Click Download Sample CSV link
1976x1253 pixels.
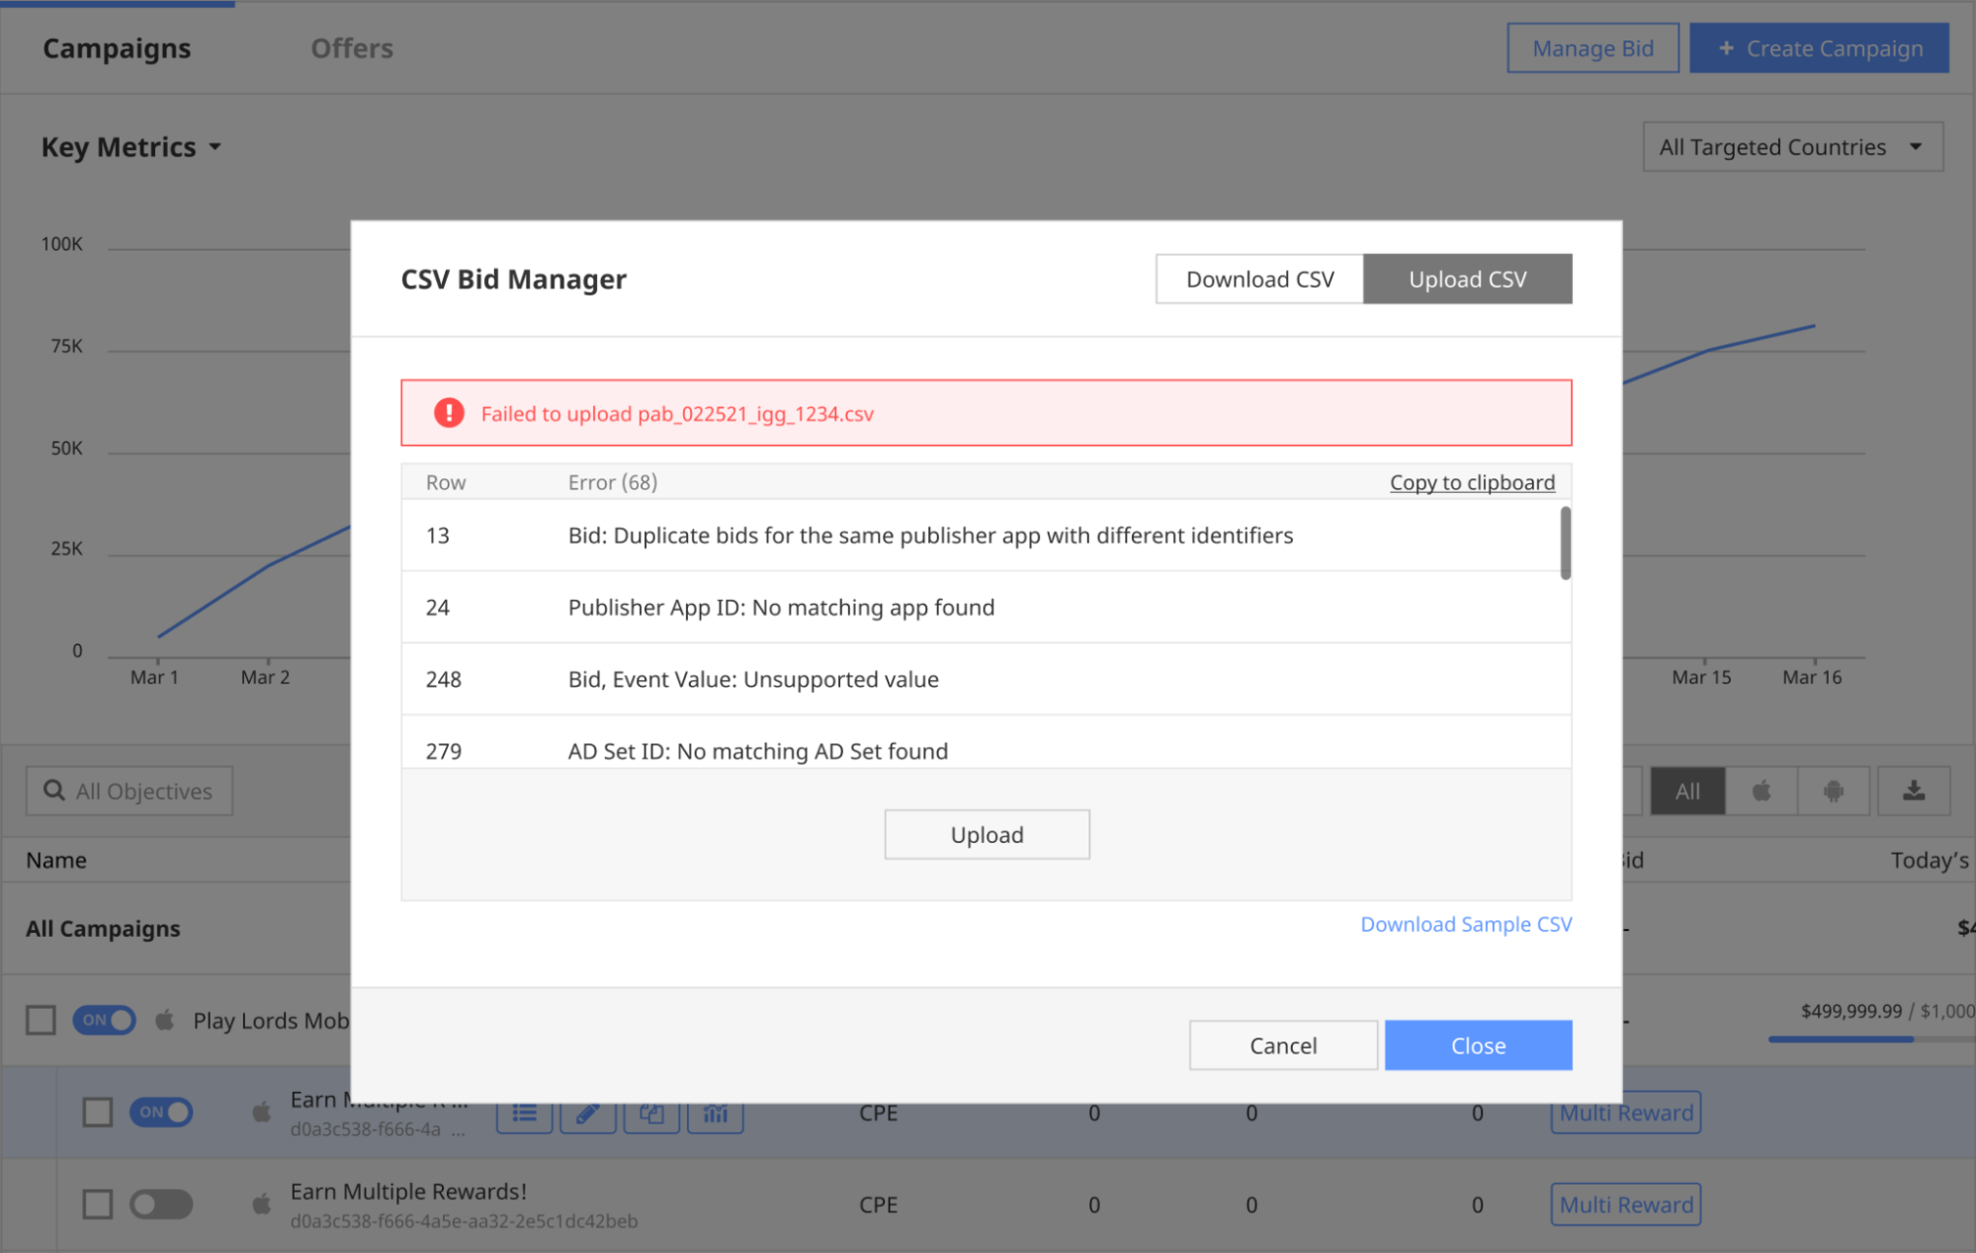tap(1465, 924)
